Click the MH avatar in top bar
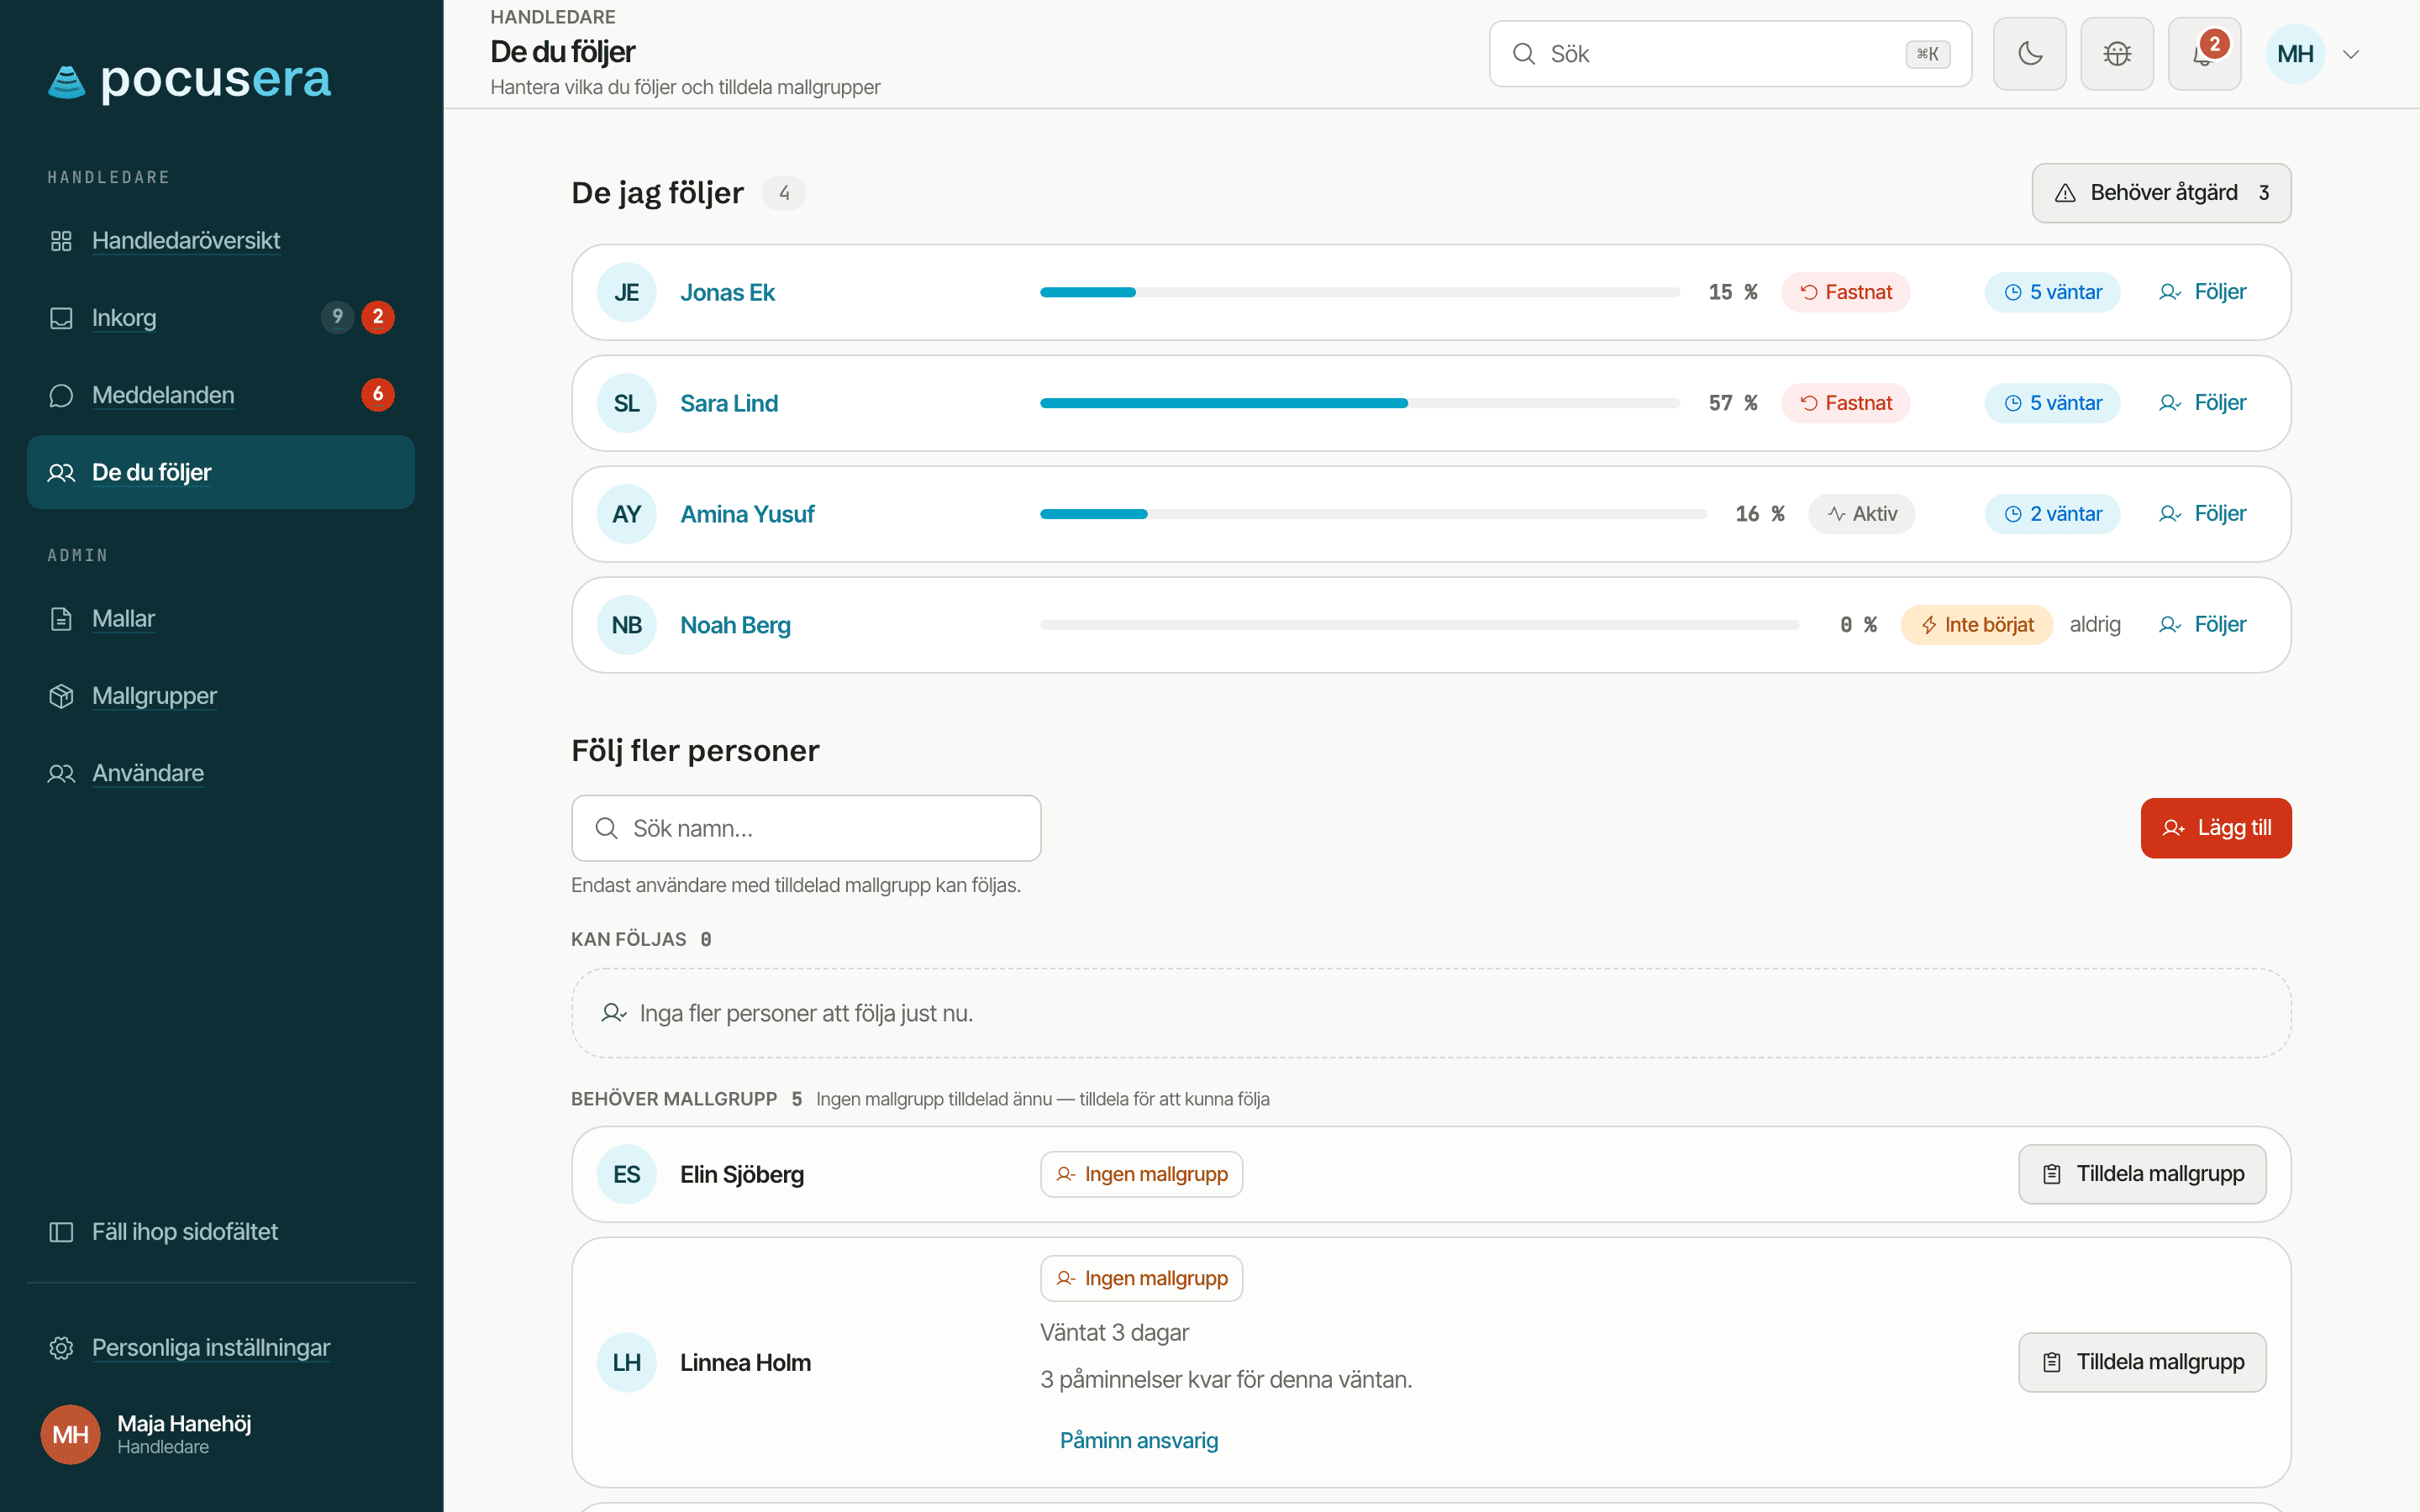 coord(2295,54)
